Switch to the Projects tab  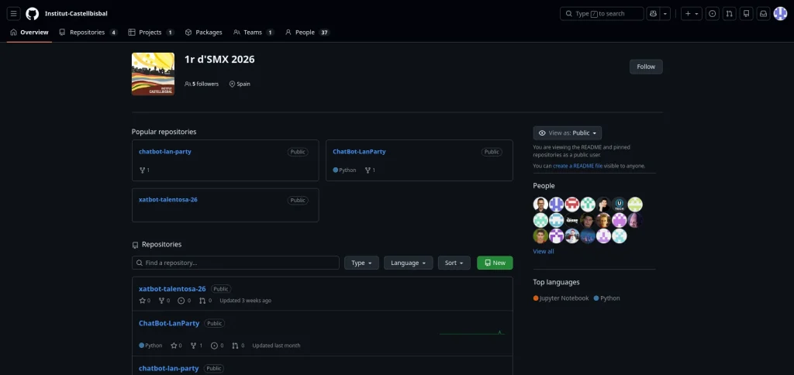[x=150, y=33]
